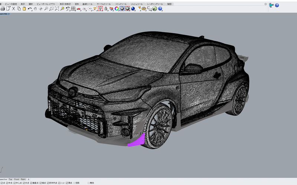Select the Pan hand tool
297x185 pixels.
pyautogui.click(x=35, y=9)
